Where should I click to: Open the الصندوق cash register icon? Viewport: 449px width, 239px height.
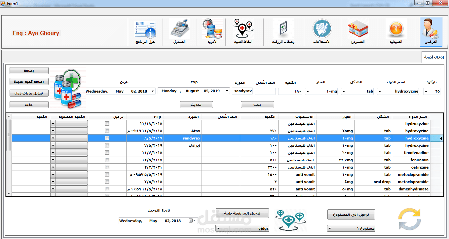click(180, 31)
